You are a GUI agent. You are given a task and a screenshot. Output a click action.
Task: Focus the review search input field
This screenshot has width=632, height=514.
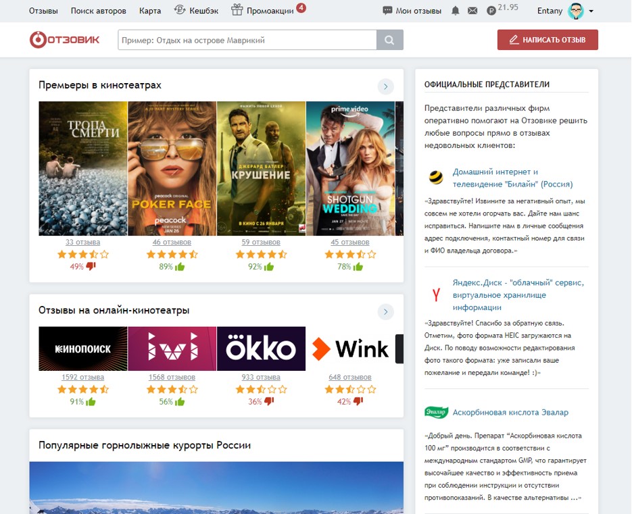[x=247, y=40]
